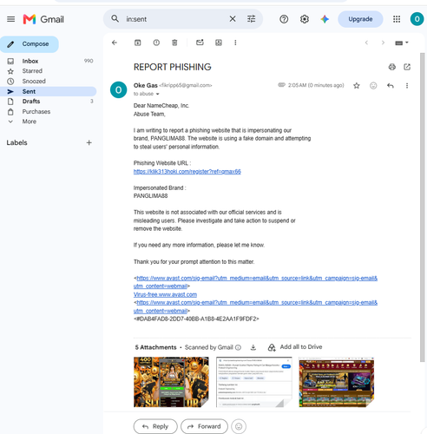This screenshot has height=434, width=427.
Task: Download all attachments icon
Action: coord(253,347)
